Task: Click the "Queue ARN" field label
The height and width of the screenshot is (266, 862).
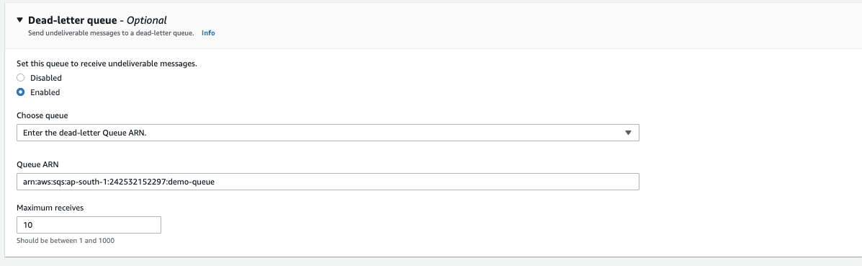Action: [x=37, y=164]
